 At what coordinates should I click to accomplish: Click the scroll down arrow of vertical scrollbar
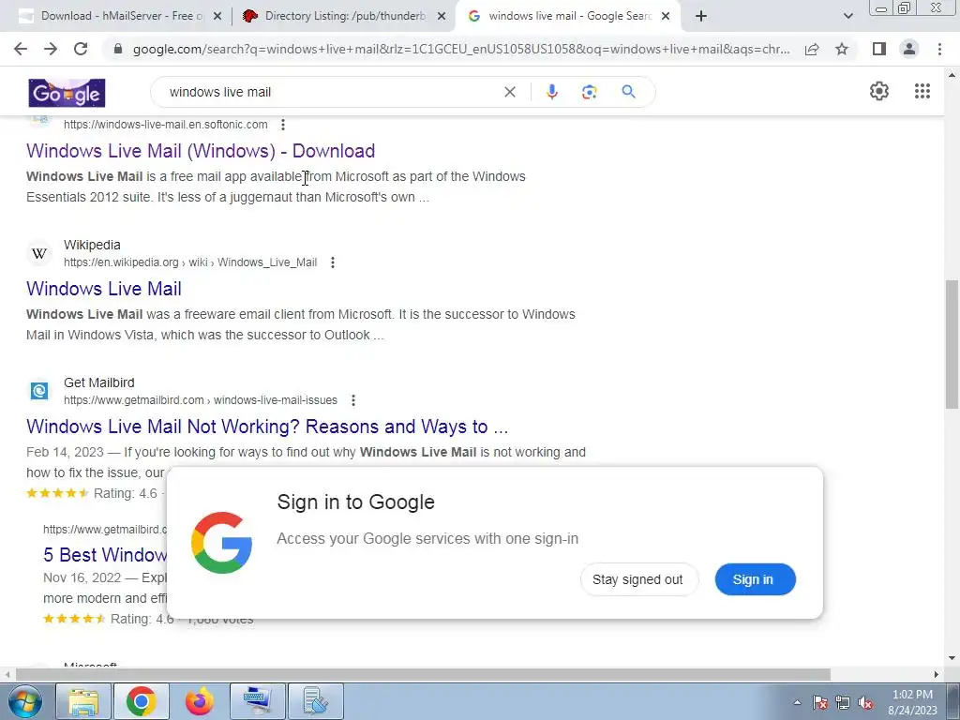point(952,658)
